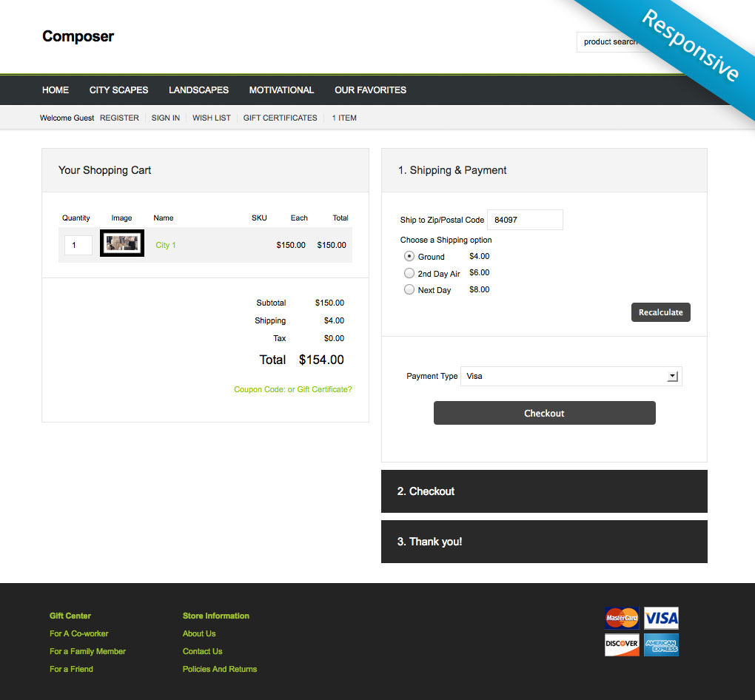The height and width of the screenshot is (700, 755).
Task: Focus the Zip/Postal Code field
Action: (525, 220)
